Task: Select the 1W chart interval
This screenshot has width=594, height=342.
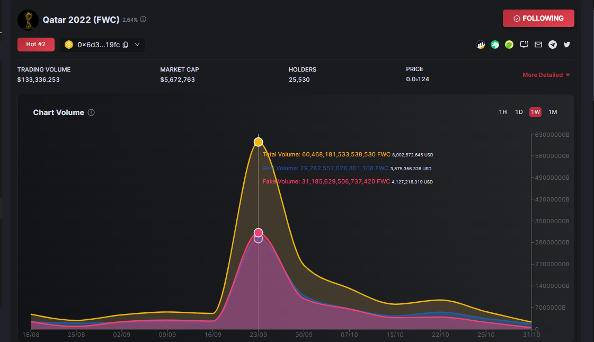Action: pyautogui.click(x=535, y=112)
